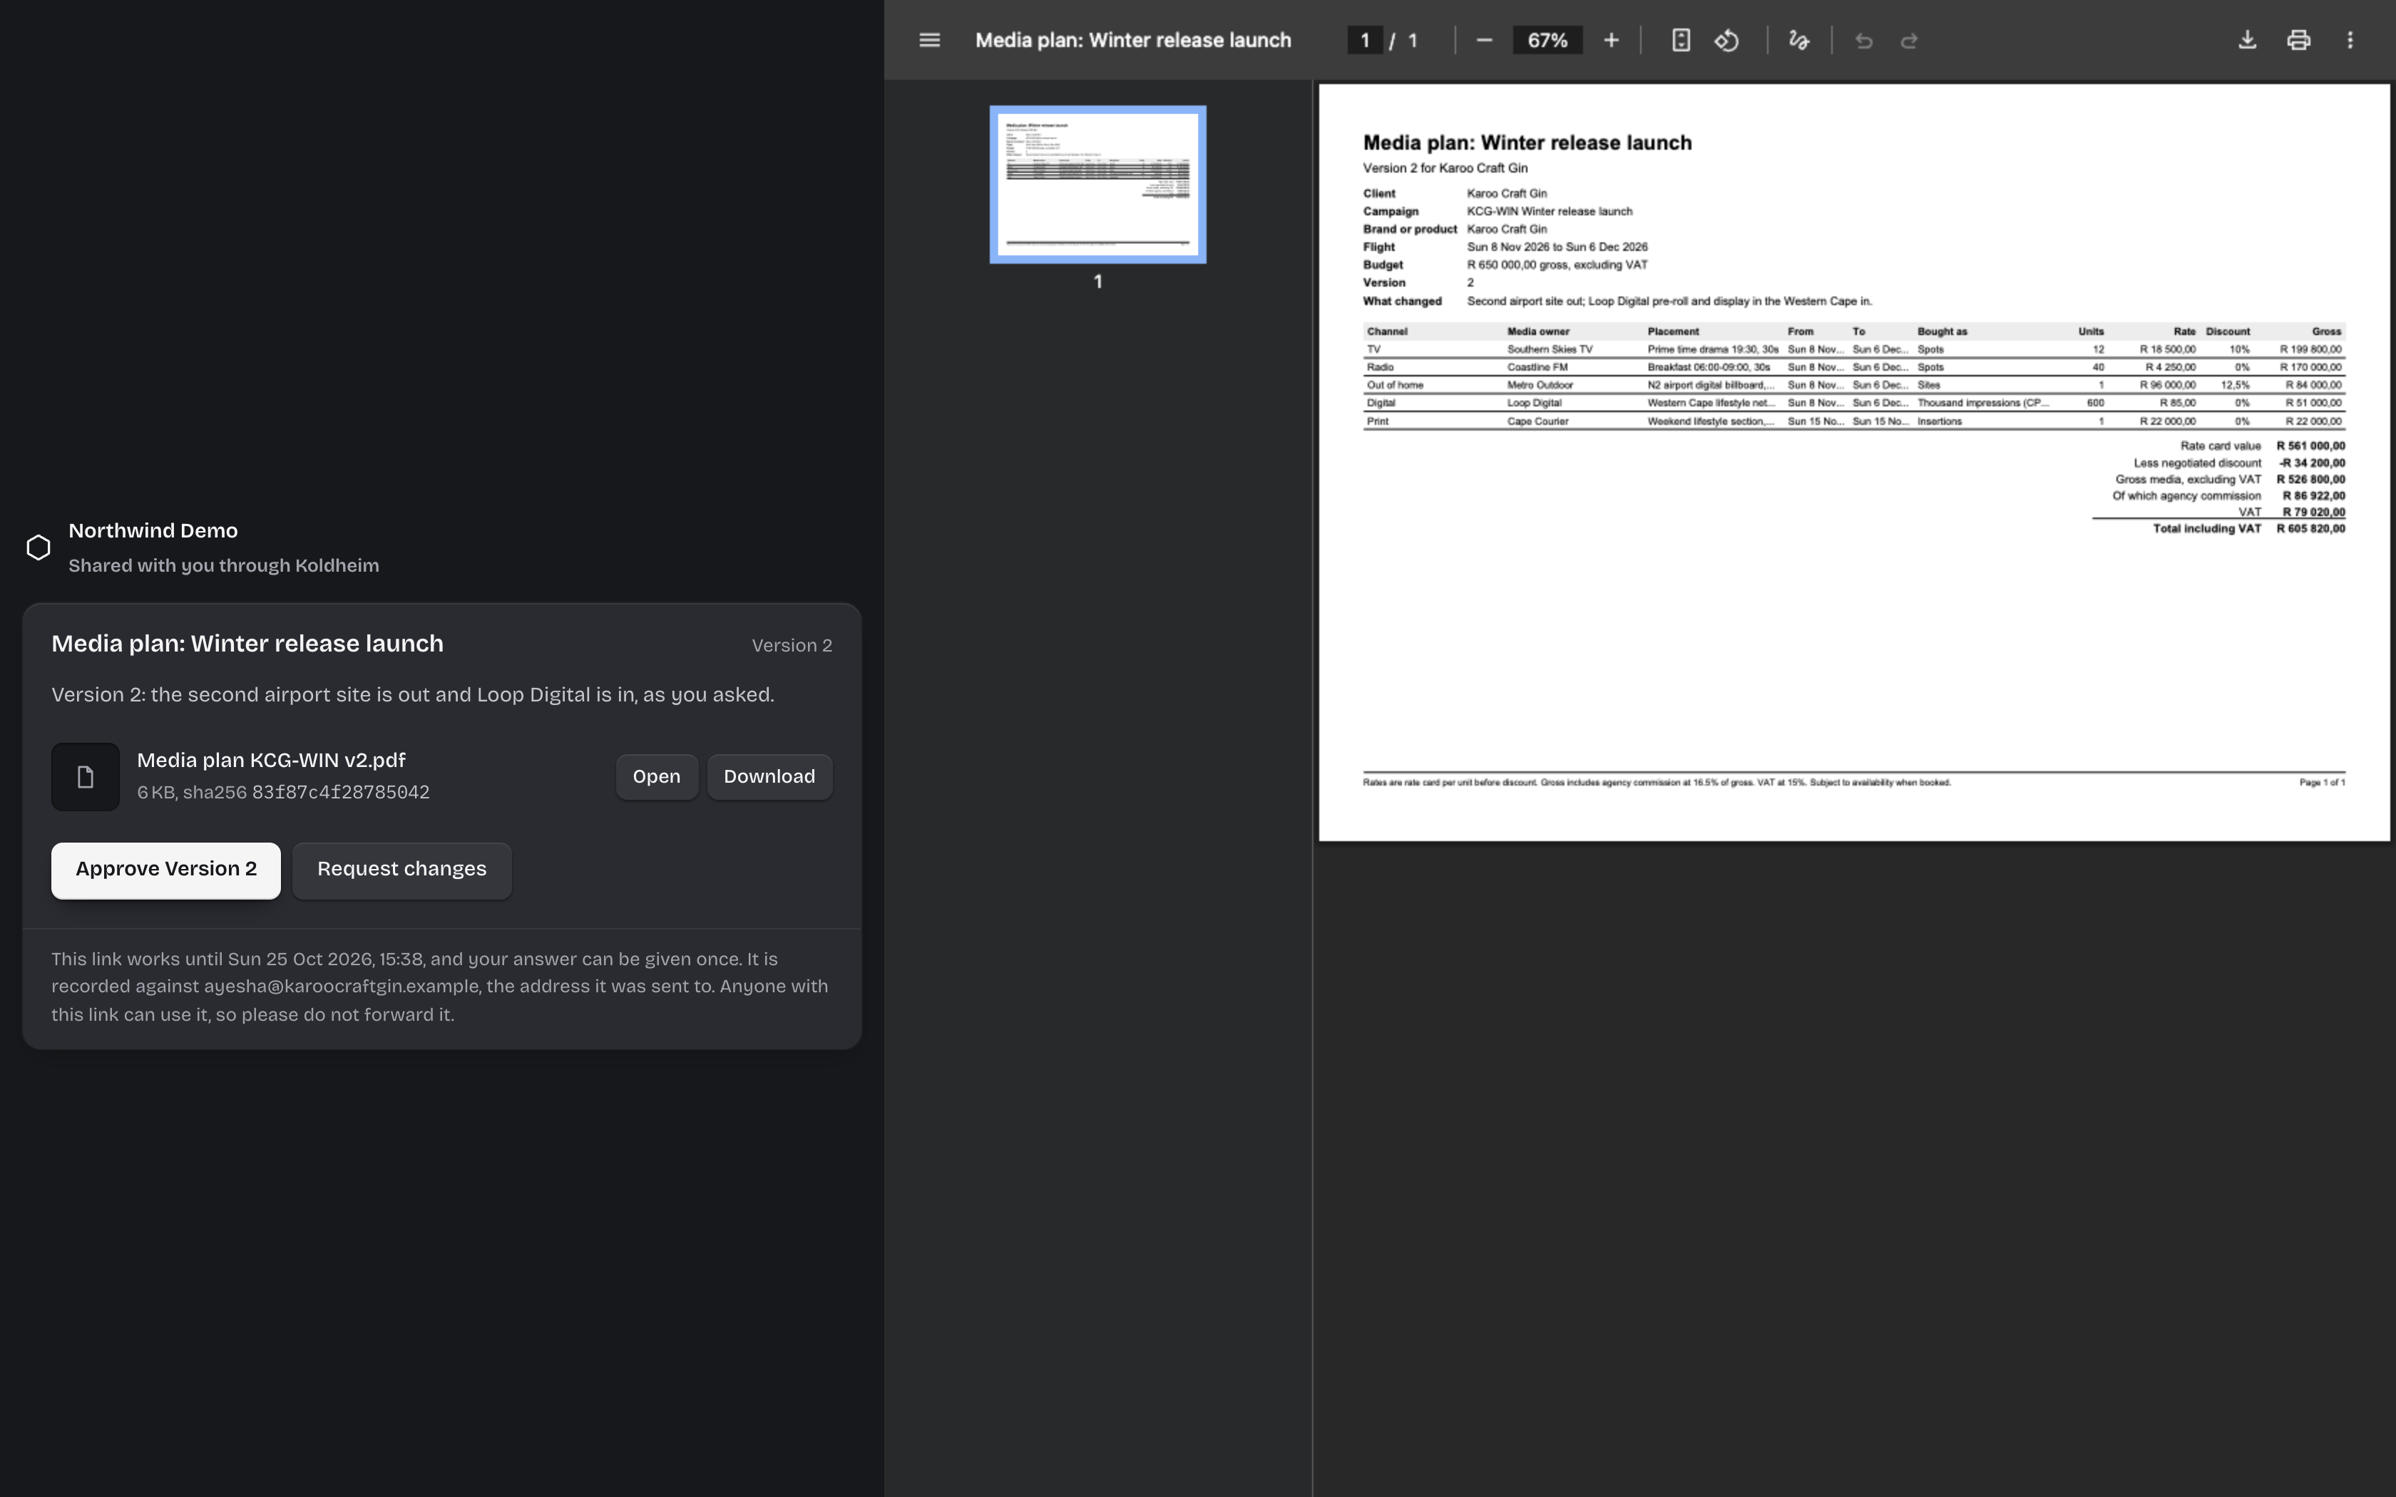Click the 67% zoom level field
The width and height of the screenshot is (2396, 1497).
(1547, 41)
